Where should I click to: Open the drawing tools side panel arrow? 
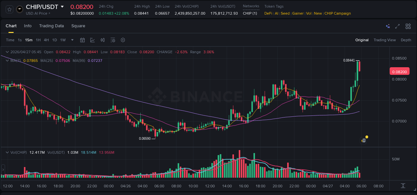tap(3, 170)
